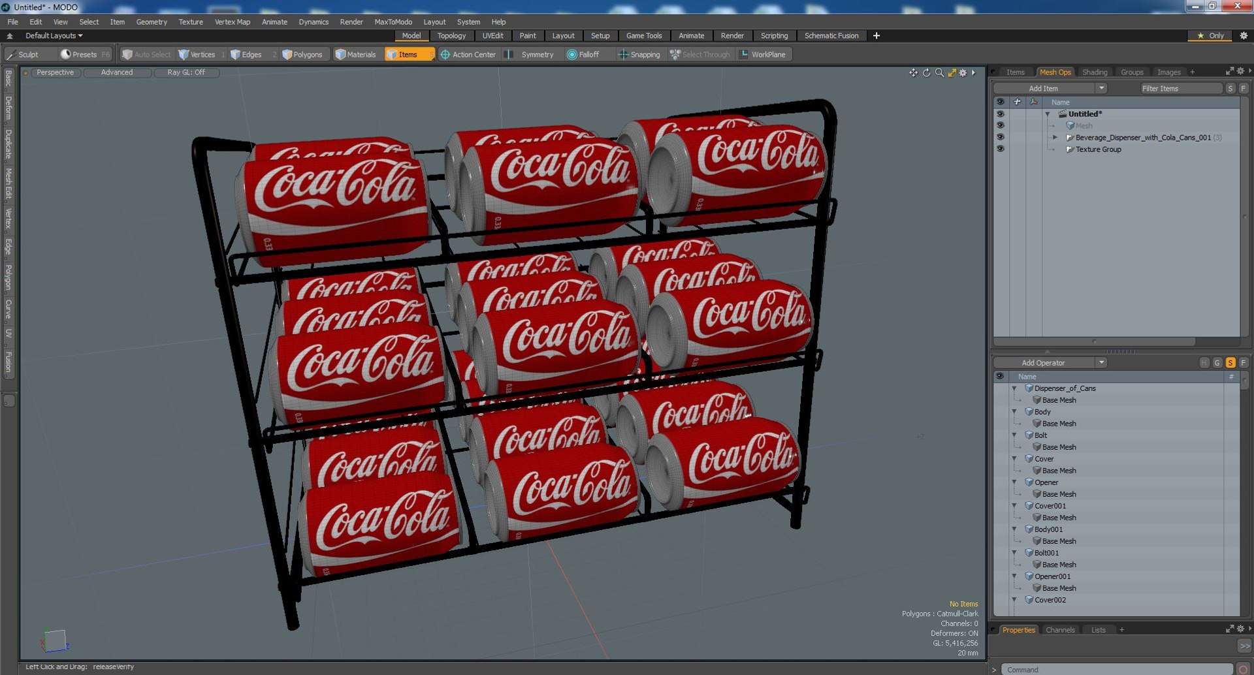Click the home icon beside Default Layouts
Image resolution: width=1254 pixels, height=675 pixels.
tap(10, 36)
